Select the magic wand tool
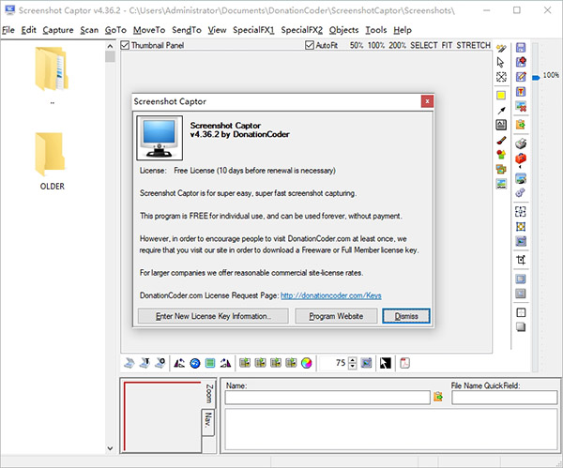Image resolution: width=563 pixels, height=468 pixels. pyautogui.click(x=501, y=48)
